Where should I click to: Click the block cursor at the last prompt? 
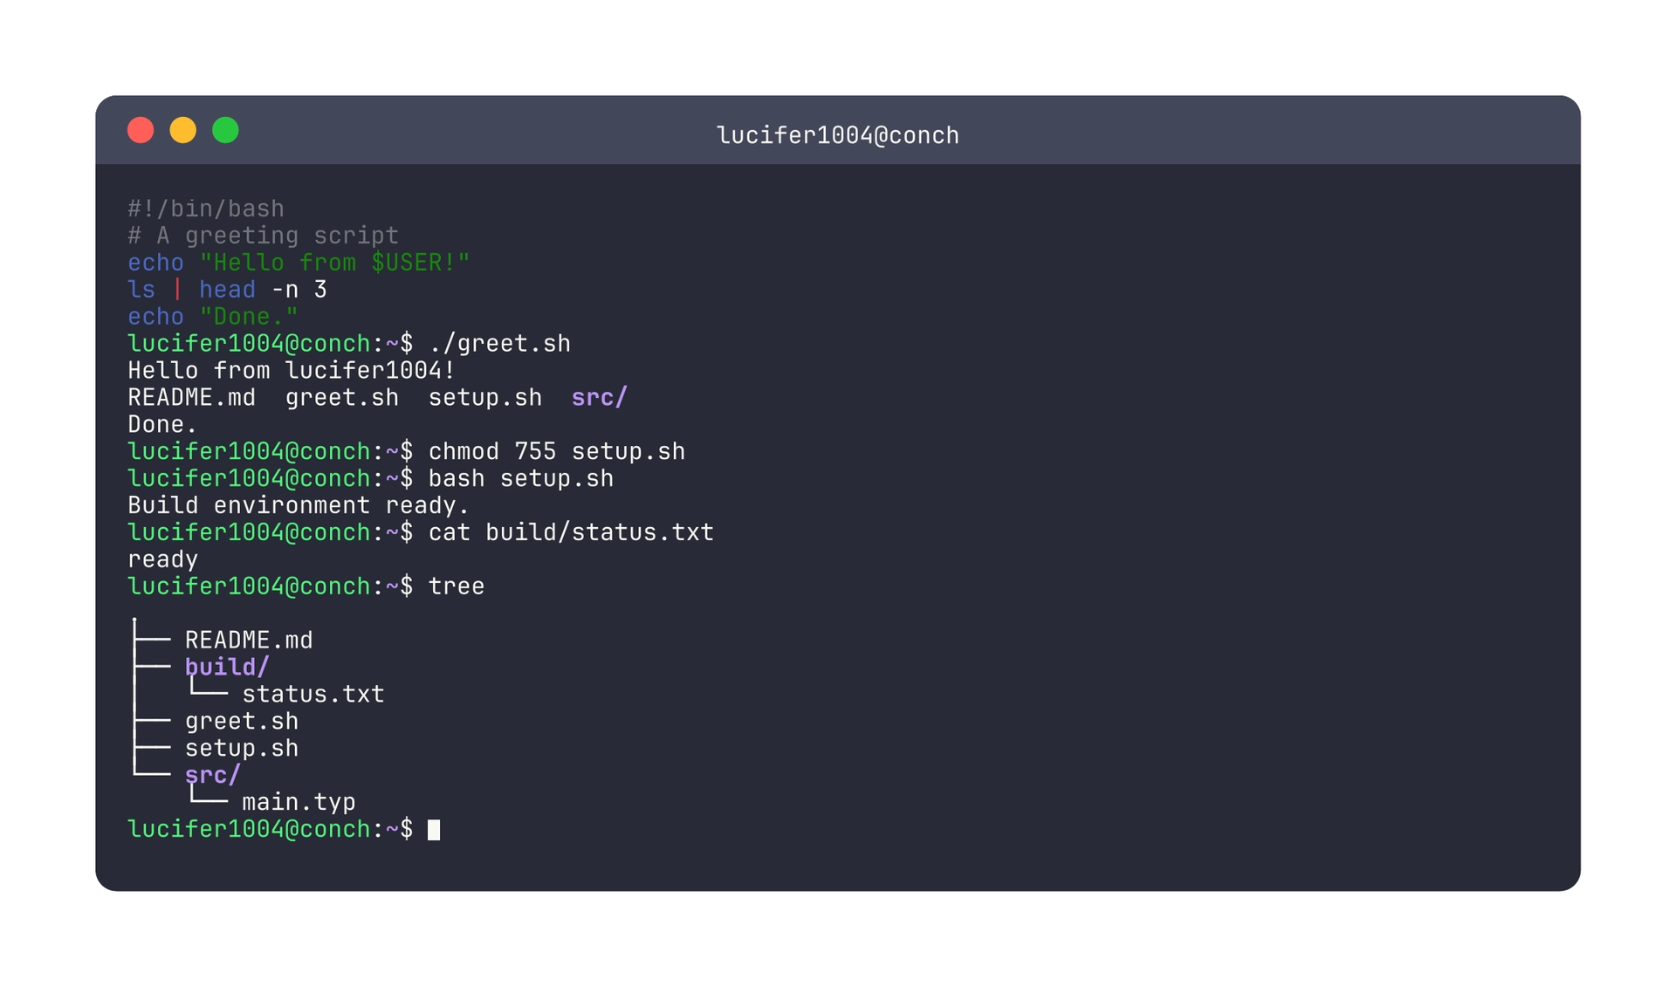pyautogui.click(x=434, y=830)
